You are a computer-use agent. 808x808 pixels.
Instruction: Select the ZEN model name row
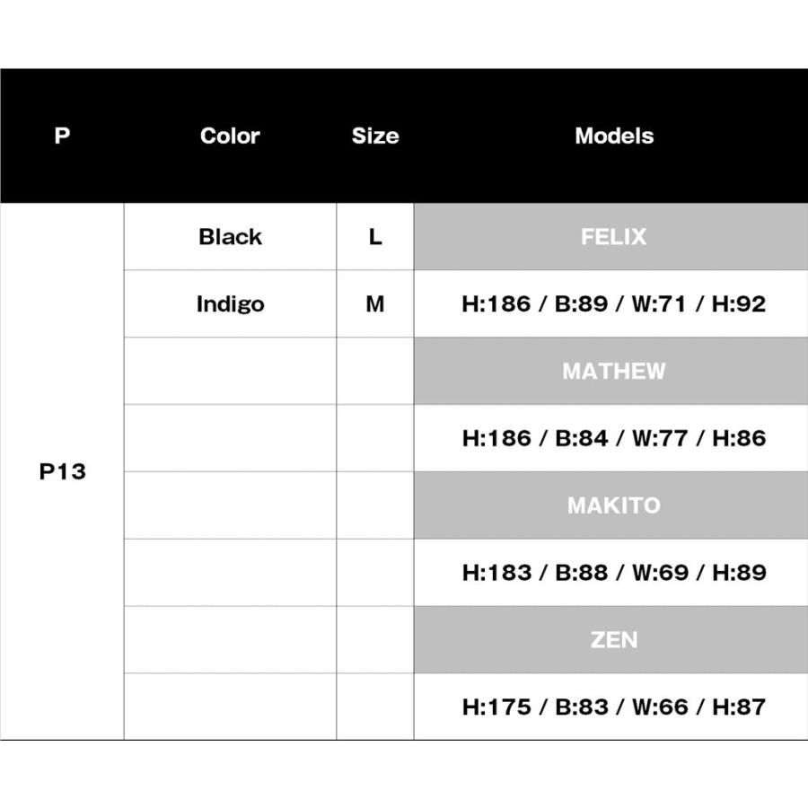(614, 639)
